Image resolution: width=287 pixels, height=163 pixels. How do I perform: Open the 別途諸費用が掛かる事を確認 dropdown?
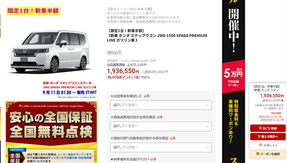(x=161, y=126)
